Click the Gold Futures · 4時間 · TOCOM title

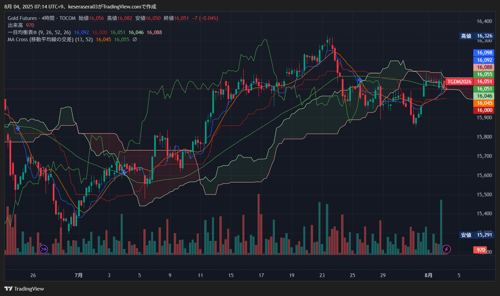[42, 18]
